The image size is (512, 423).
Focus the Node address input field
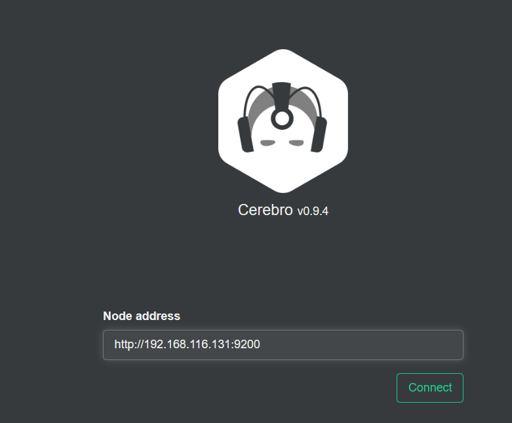tap(283, 345)
